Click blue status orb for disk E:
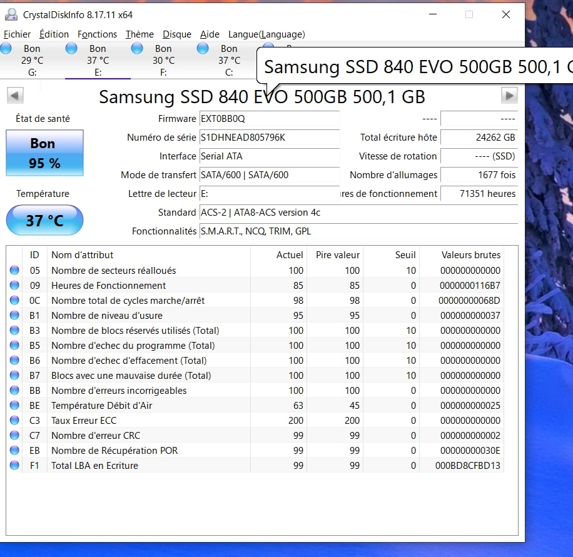 click(x=71, y=48)
